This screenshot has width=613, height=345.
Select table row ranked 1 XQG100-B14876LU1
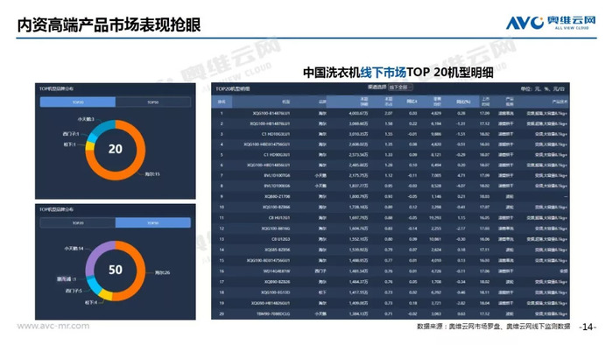tap(391, 113)
